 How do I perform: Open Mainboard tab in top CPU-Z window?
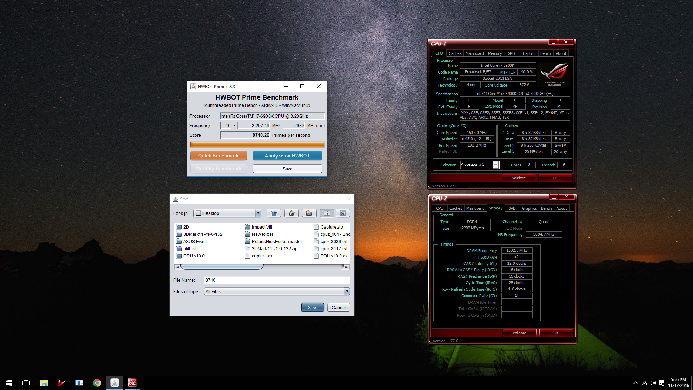point(474,53)
